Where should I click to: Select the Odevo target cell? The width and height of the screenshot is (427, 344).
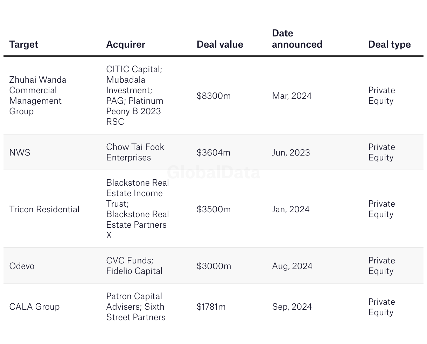(x=22, y=266)
